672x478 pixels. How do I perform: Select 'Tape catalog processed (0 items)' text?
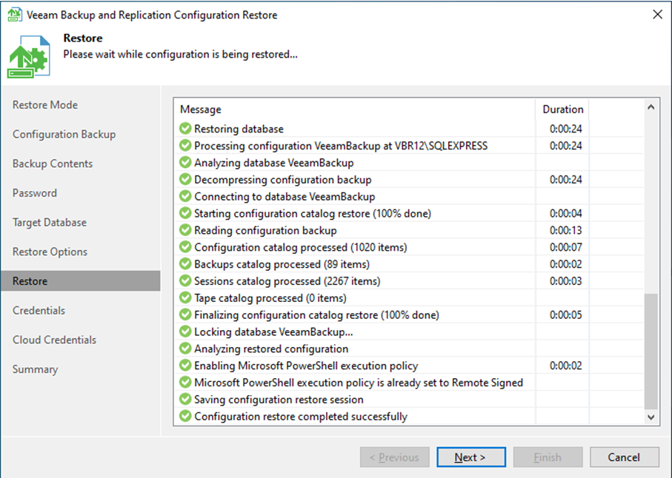(270, 298)
